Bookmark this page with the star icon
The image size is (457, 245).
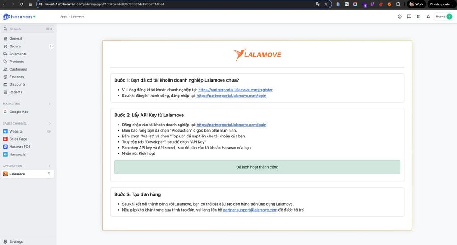[326, 4]
